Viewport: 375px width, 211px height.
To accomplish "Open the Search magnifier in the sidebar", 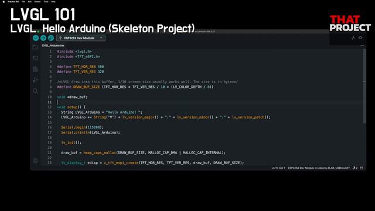I will (x=35, y=91).
